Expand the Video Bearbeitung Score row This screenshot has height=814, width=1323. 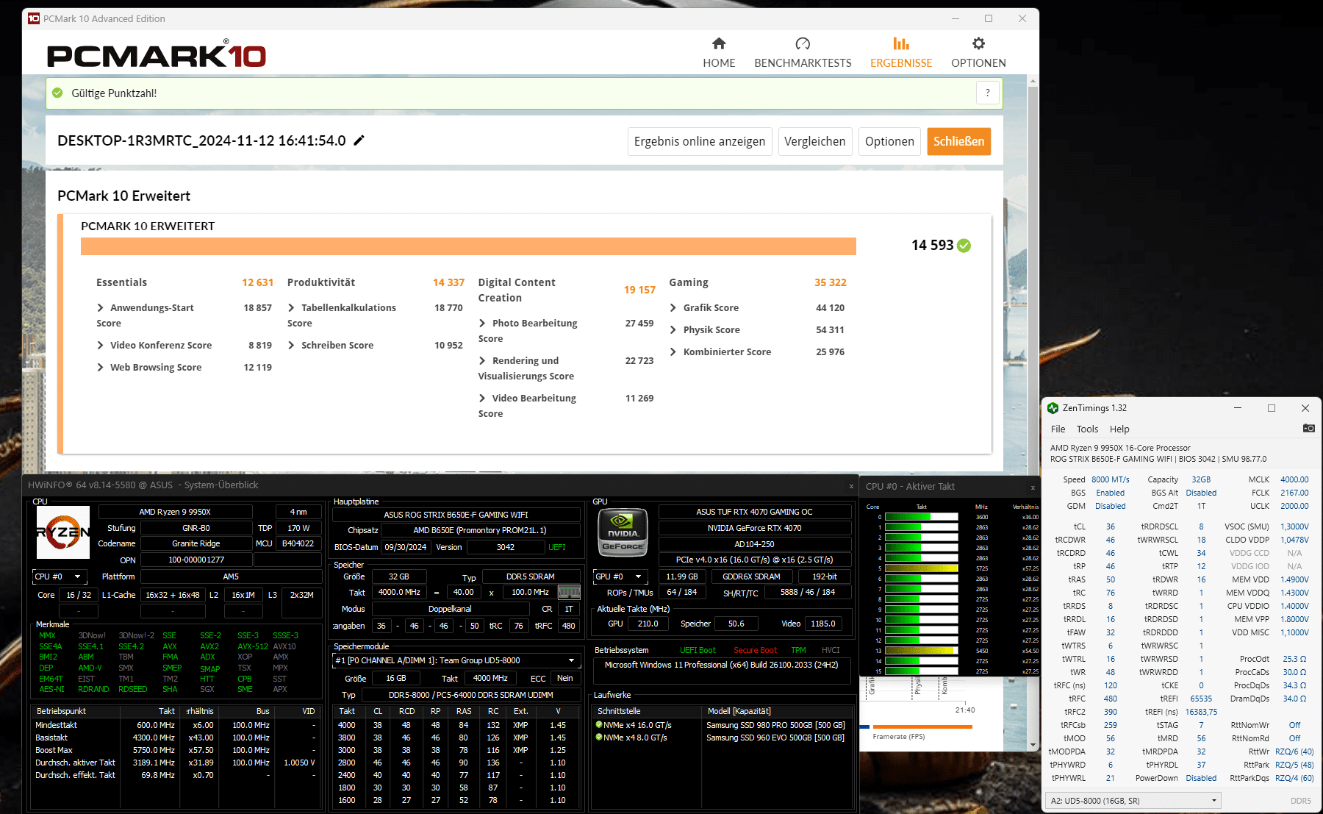pos(483,399)
